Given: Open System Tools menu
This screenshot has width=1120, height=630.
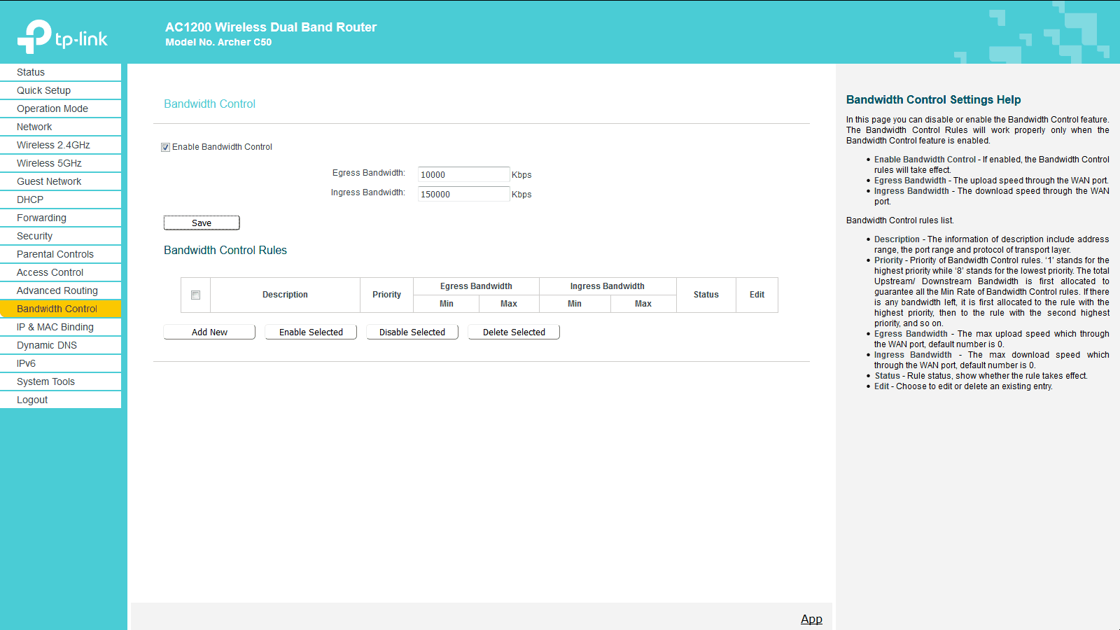Looking at the screenshot, I should coord(60,381).
